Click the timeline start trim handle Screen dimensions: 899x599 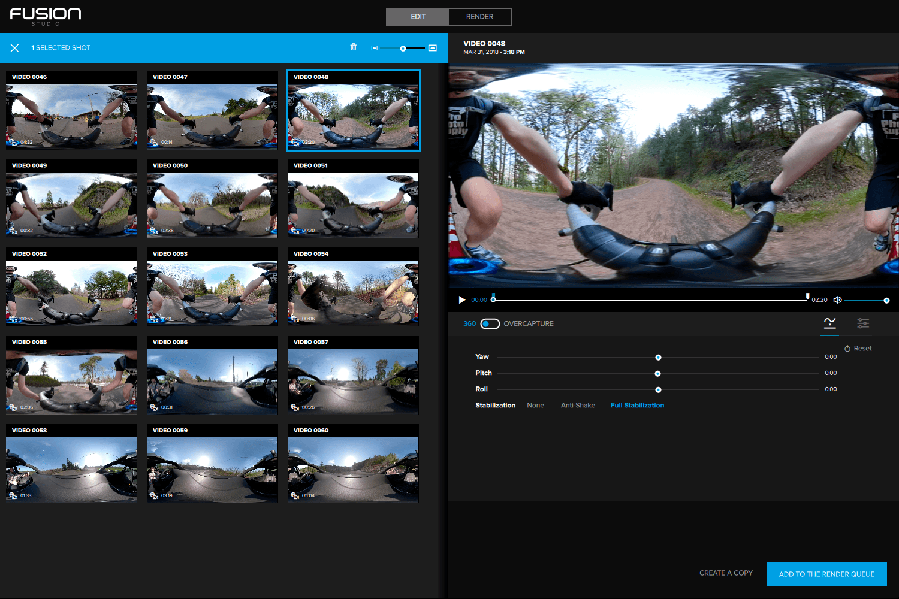pos(493,298)
